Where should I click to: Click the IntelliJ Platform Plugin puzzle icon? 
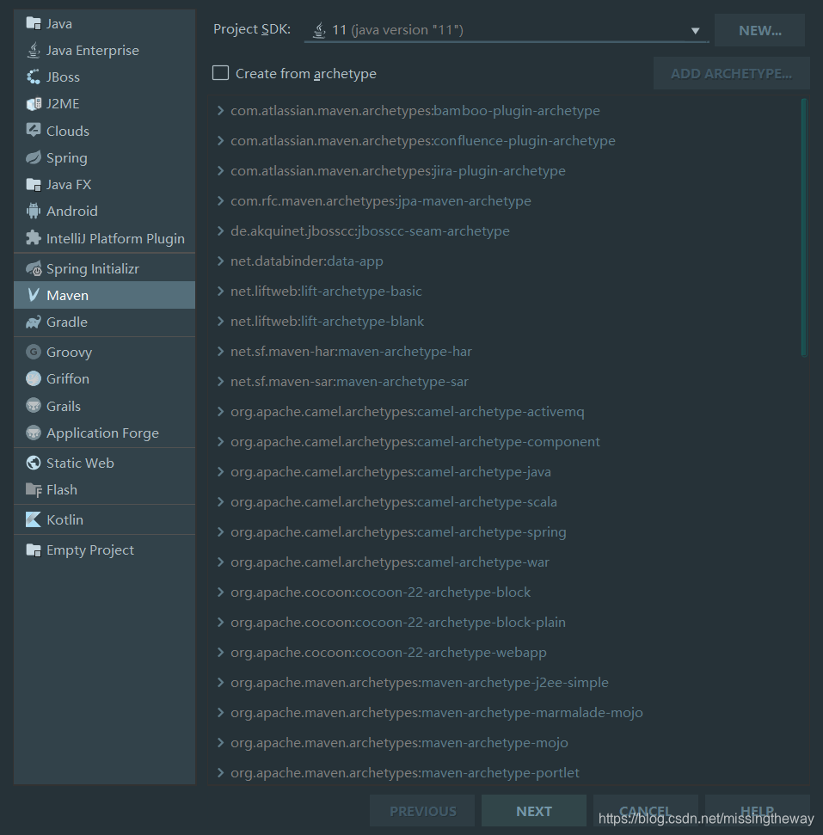pos(34,238)
